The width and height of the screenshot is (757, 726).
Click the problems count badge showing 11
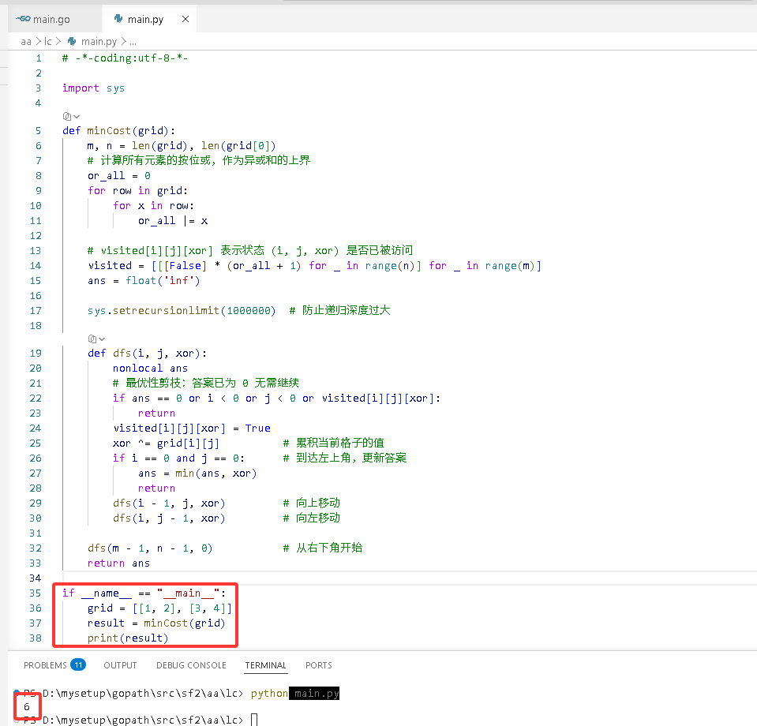(x=78, y=664)
